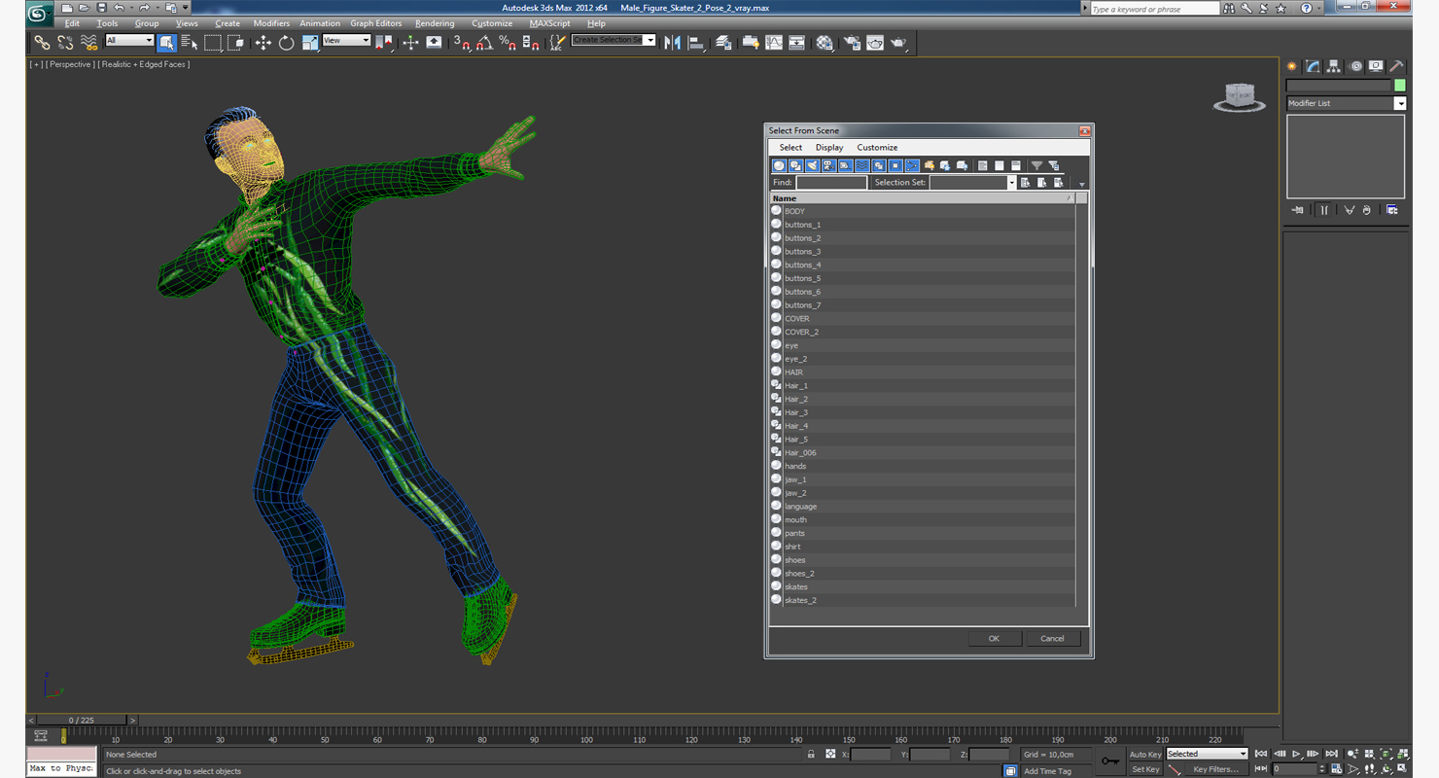1439x778 pixels.
Task: Open the Graph Editors menu
Action: pyautogui.click(x=376, y=23)
